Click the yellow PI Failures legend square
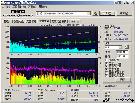This screenshot has width=135, height=103. click(x=39, y=90)
